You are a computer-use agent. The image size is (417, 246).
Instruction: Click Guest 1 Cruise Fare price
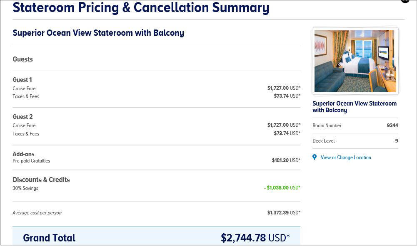tap(284, 88)
